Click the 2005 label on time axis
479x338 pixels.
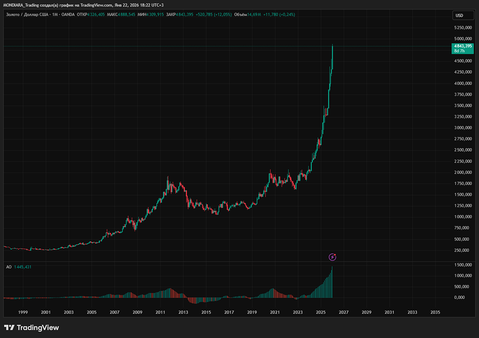[x=91, y=312]
